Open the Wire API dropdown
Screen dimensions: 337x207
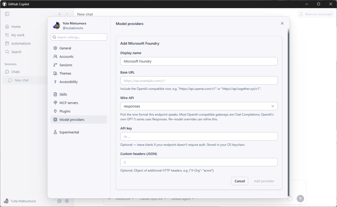(x=199, y=106)
